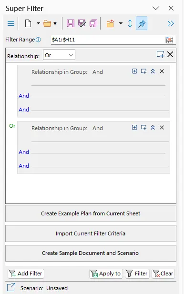
Task: Collapse the first group with double chevron
Action: click(x=153, y=71)
